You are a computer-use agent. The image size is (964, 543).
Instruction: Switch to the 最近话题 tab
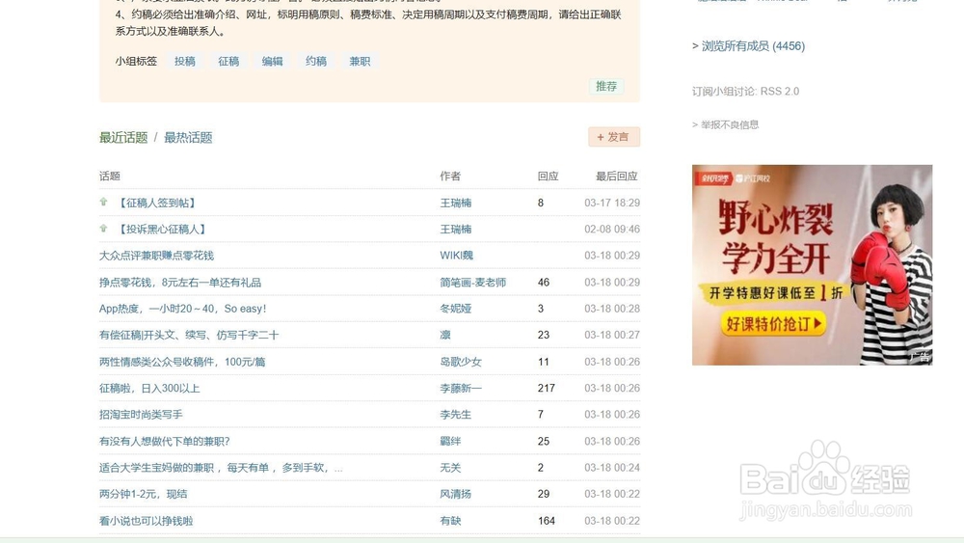click(x=123, y=137)
